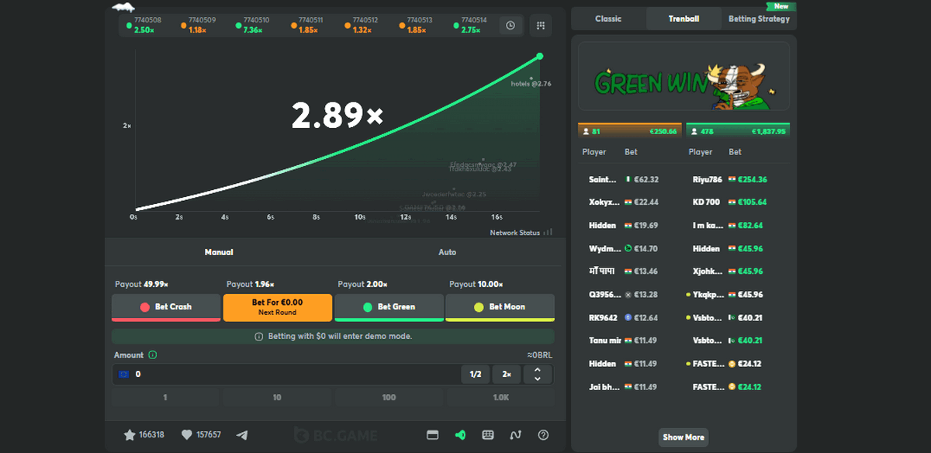This screenshot has width=931, height=453.
Task: Switch to the Auto betting tab
Action: coord(447,252)
